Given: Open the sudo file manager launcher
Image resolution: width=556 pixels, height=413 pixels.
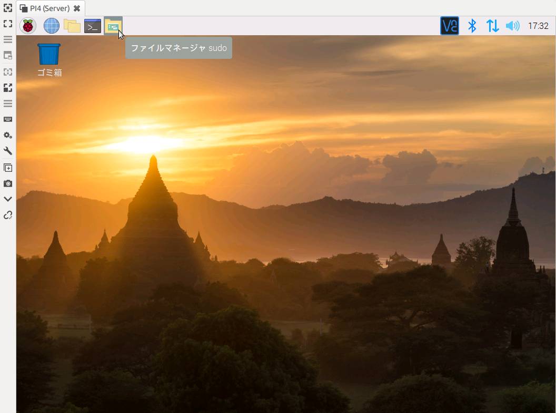Looking at the screenshot, I should click(113, 26).
